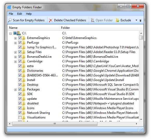Click the red X delete icon
Viewport: 151px width, 139px height.
51,21
